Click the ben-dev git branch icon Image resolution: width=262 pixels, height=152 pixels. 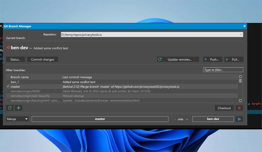pos(8,47)
